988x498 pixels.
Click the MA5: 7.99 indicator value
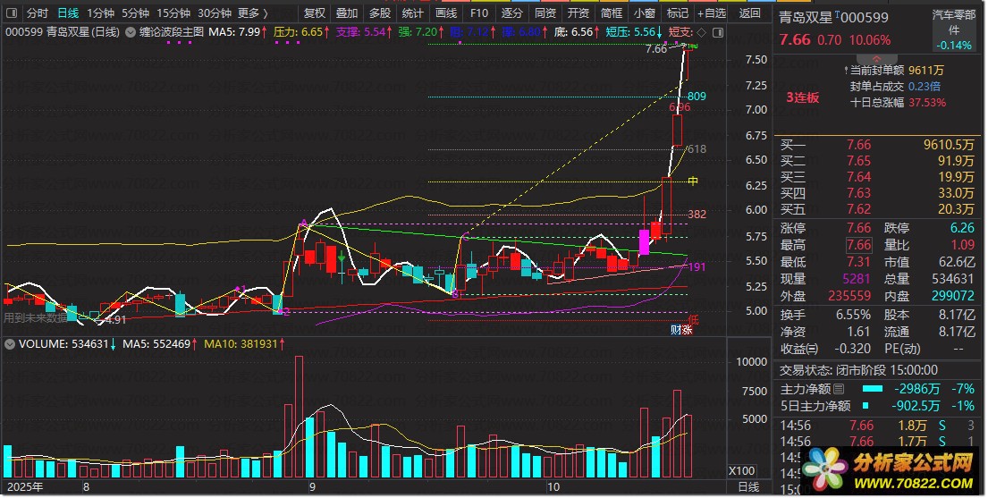pyautogui.click(x=240, y=32)
